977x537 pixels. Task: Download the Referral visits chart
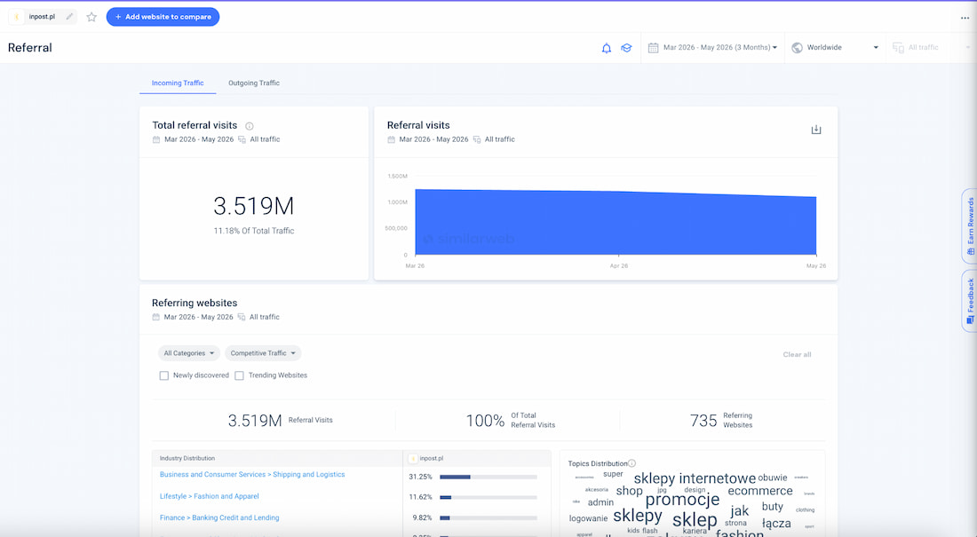click(x=815, y=130)
